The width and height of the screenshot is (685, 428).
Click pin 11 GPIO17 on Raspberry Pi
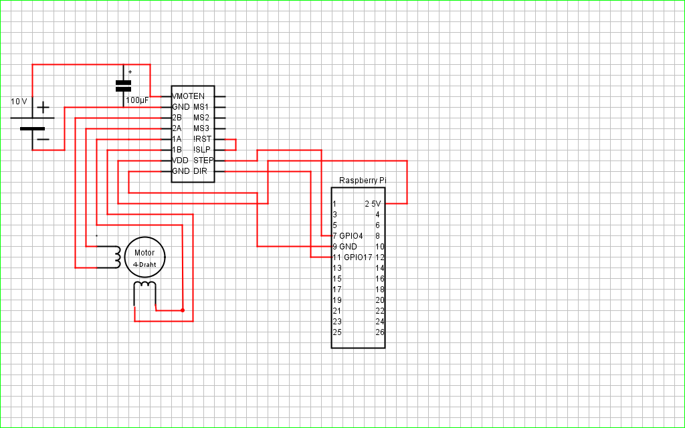click(352, 257)
